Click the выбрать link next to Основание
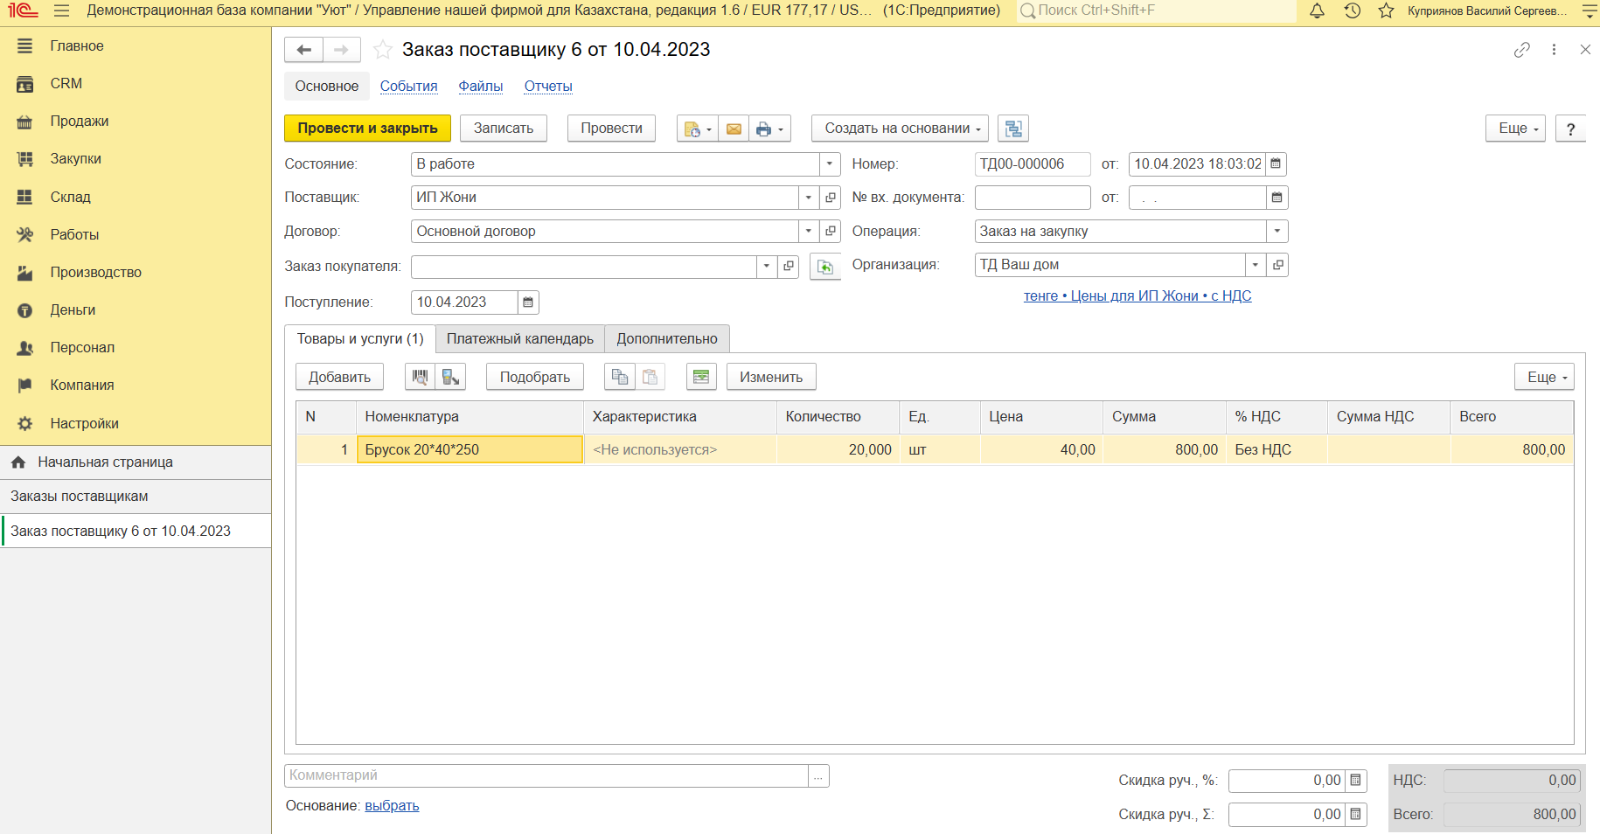1600x834 pixels. point(392,806)
